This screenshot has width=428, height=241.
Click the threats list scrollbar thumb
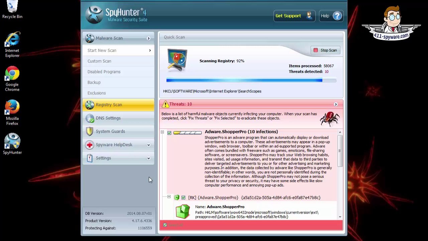point(340,151)
